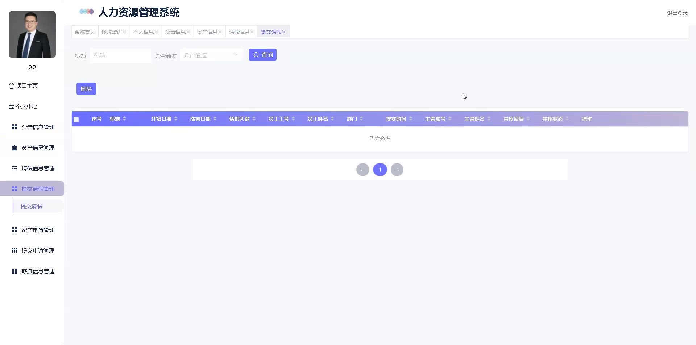Screen dimensions: 696x345
Task: Switch to the 系统首页 tab
Action: pyautogui.click(x=85, y=32)
